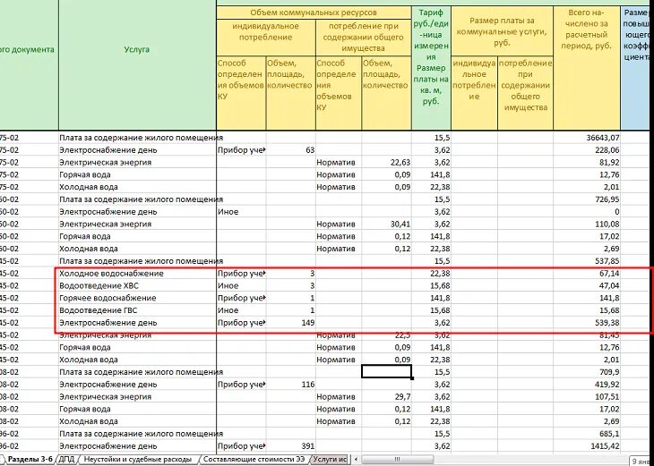This screenshot has height=466, width=654.
Task: Select the Иное cell in Водоотведение ГВС row
Action: pyautogui.click(x=241, y=310)
